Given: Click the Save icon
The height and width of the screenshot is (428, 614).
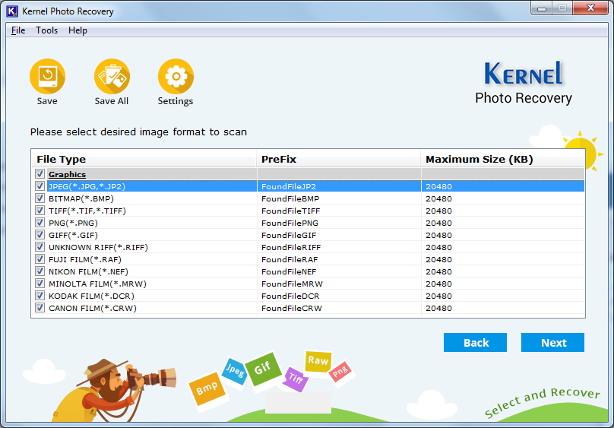Looking at the screenshot, I should click(x=47, y=76).
